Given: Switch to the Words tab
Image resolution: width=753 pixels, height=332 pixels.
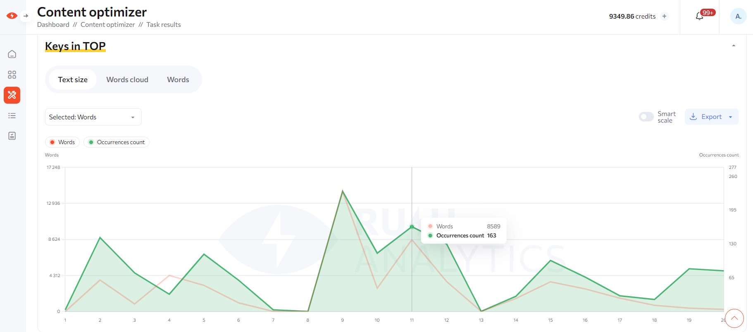Looking at the screenshot, I should click(178, 80).
